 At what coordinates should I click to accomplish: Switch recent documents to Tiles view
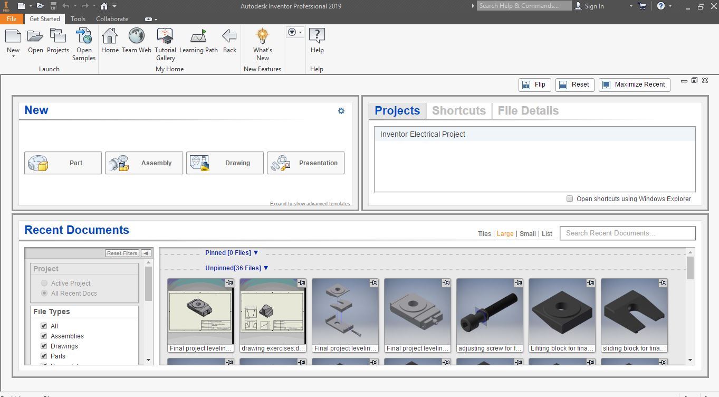pos(484,233)
